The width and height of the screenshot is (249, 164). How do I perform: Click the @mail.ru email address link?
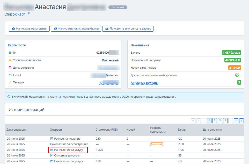(112, 75)
